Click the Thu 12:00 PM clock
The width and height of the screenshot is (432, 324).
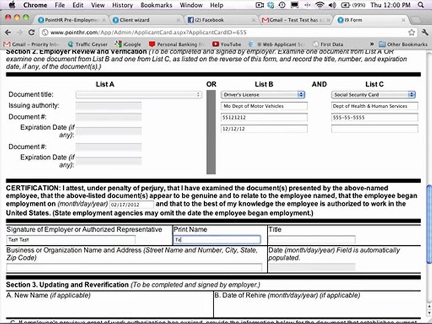391,5
